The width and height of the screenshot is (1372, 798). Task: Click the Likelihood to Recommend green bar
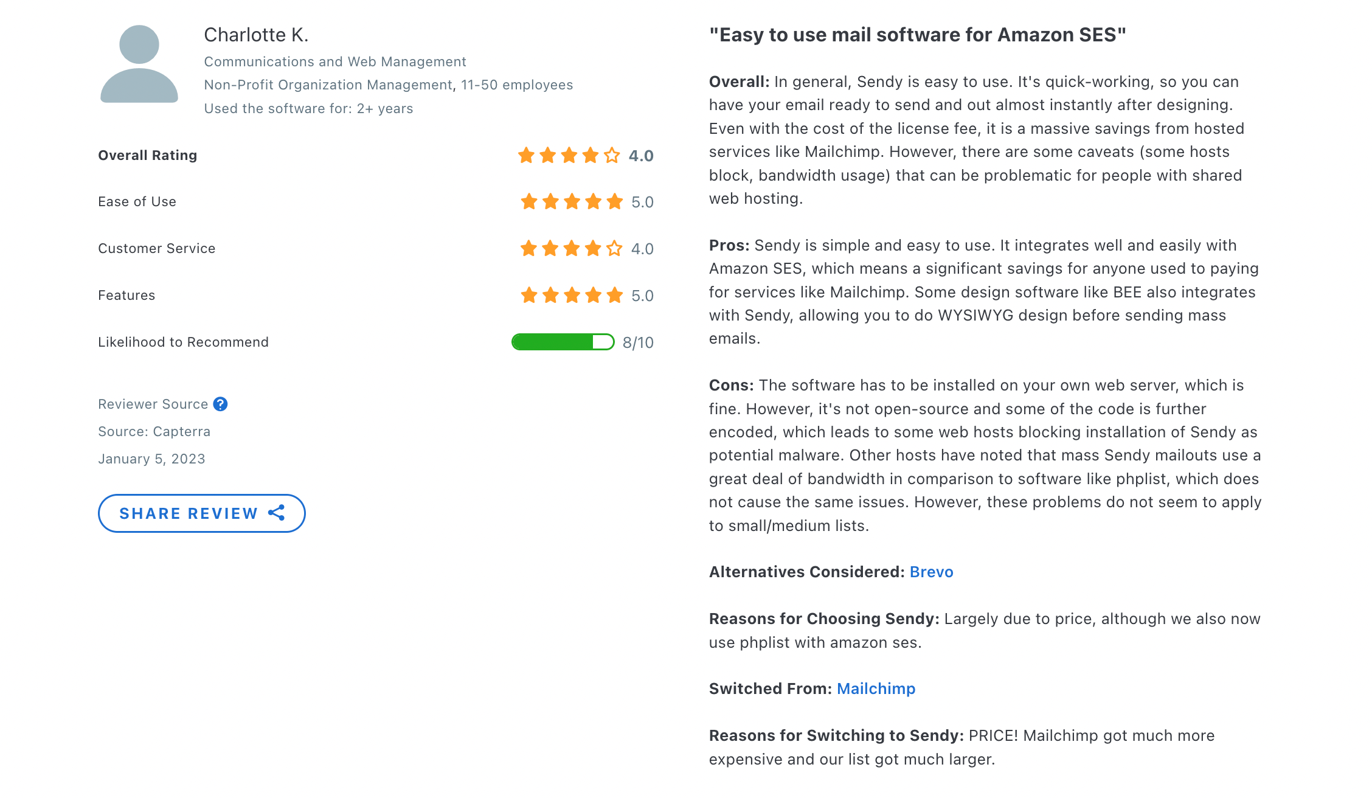563,342
